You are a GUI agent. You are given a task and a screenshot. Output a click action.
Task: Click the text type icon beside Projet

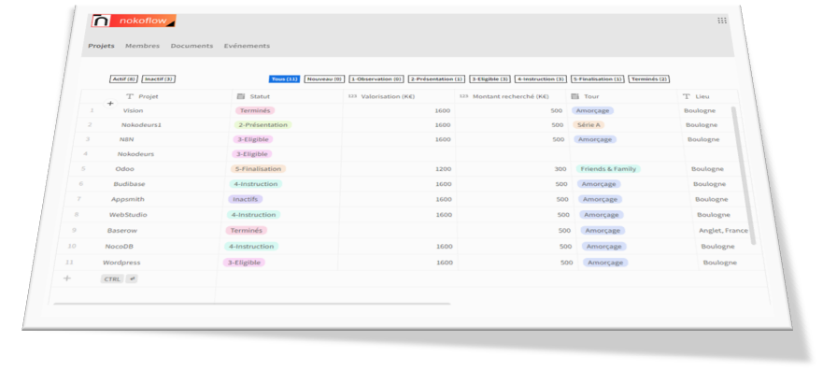click(x=130, y=96)
